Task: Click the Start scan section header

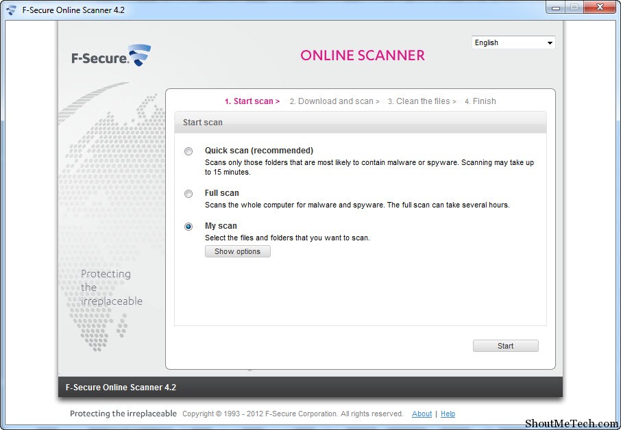Action: pyautogui.click(x=203, y=122)
